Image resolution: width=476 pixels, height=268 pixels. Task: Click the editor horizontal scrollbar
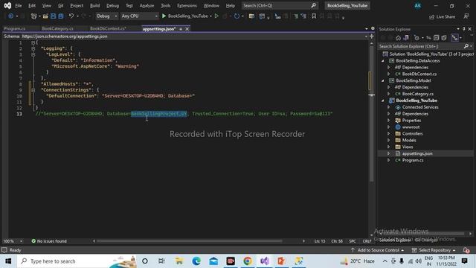point(190,241)
